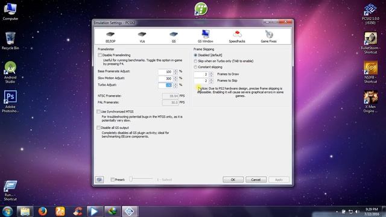386x217 pixels.
Task: Enable Disable Framelimiting checkbox
Action: 100,55
